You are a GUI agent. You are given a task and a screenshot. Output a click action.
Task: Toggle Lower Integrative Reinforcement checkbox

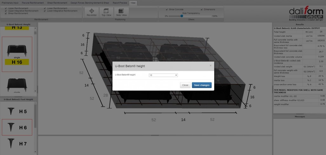click(45, 11)
